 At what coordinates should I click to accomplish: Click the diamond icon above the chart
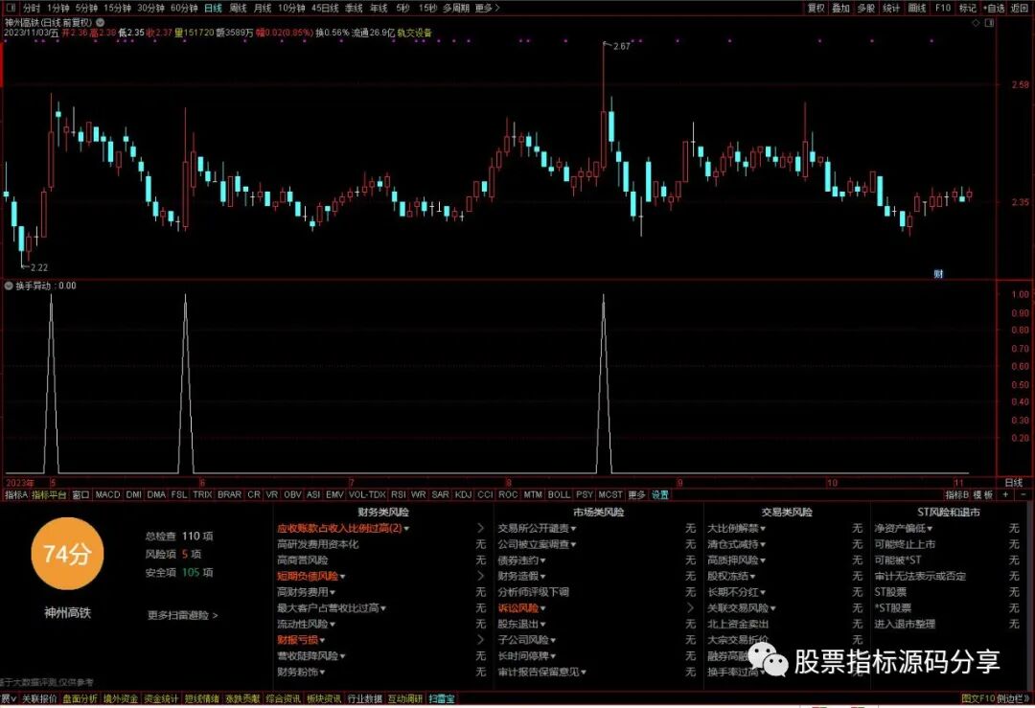(x=976, y=22)
